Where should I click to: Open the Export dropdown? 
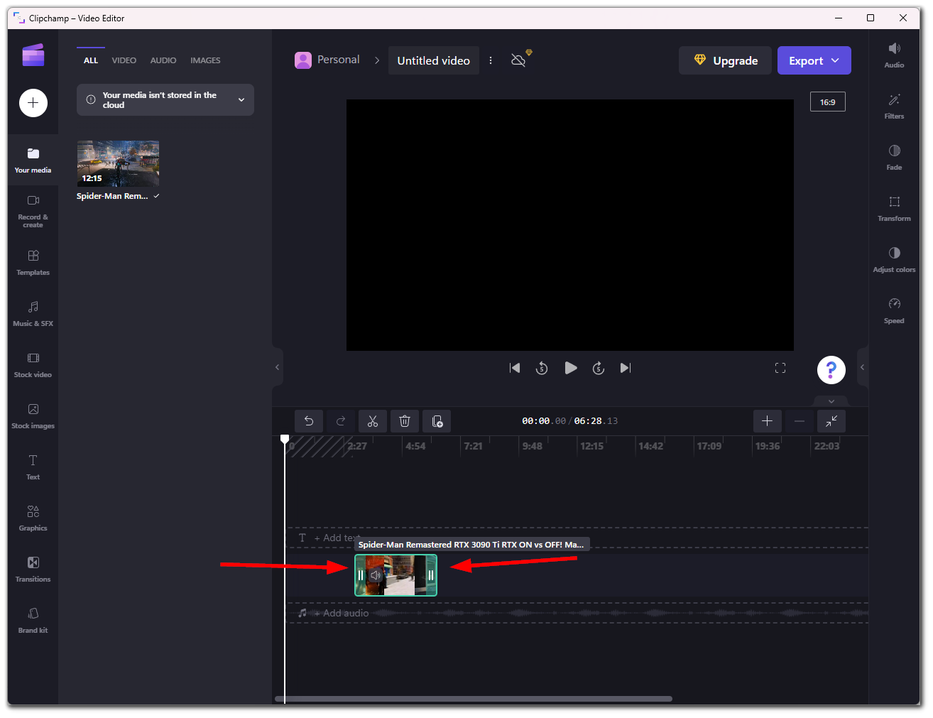[814, 60]
